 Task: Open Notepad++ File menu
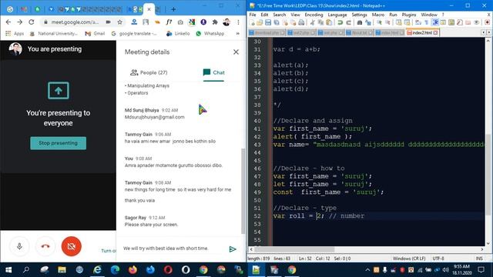coord(253,15)
